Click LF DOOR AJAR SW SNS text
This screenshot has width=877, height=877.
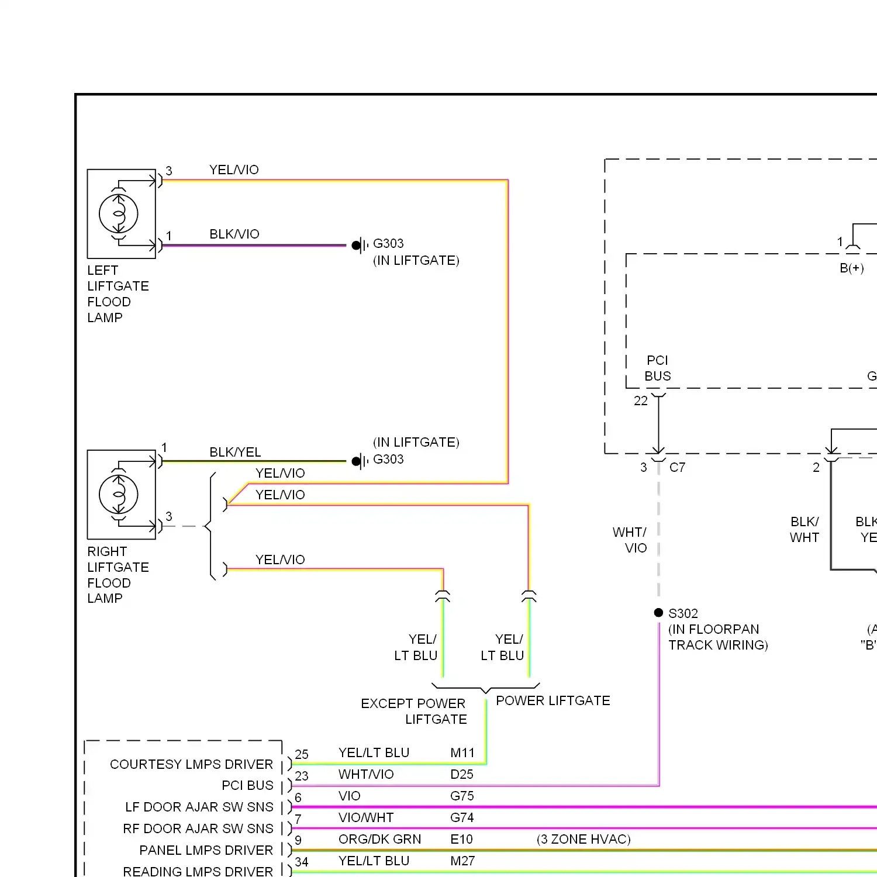point(199,807)
